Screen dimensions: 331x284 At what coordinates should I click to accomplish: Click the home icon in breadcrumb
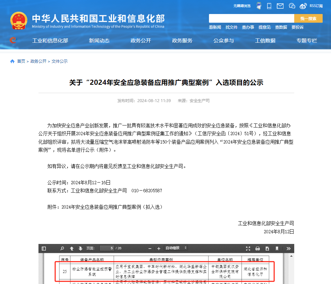pyautogui.click(x=12, y=61)
